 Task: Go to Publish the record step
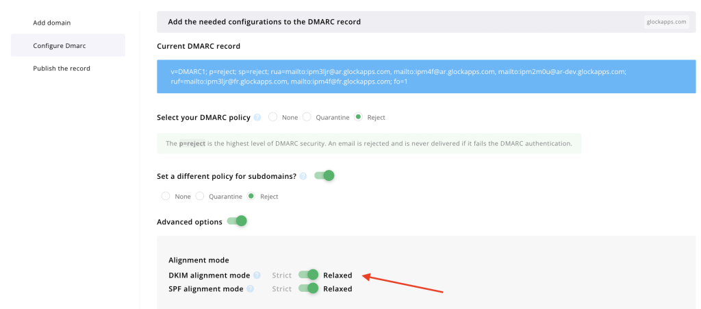pyautogui.click(x=62, y=68)
